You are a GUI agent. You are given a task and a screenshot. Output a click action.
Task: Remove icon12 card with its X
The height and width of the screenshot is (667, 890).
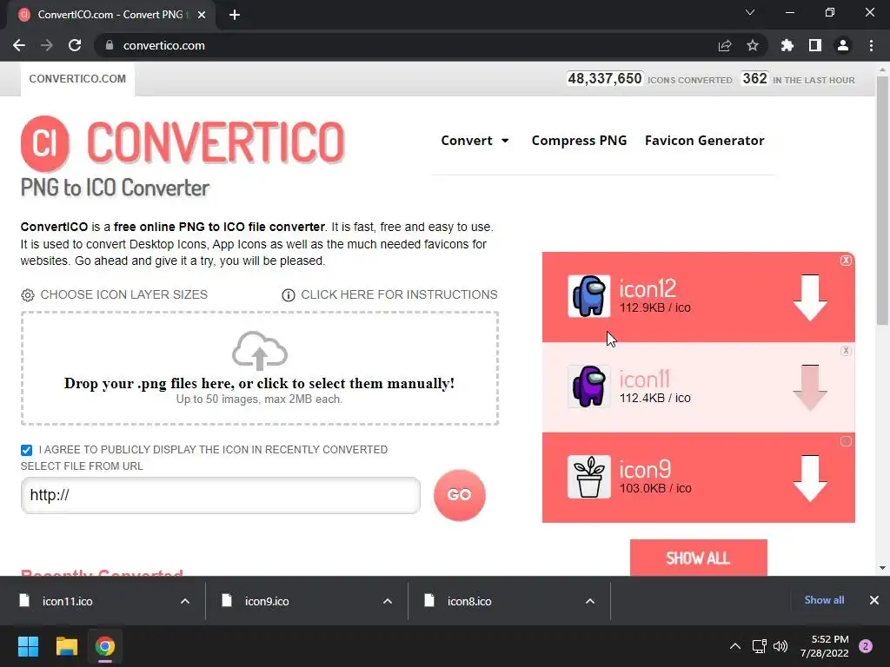pos(846,261)
